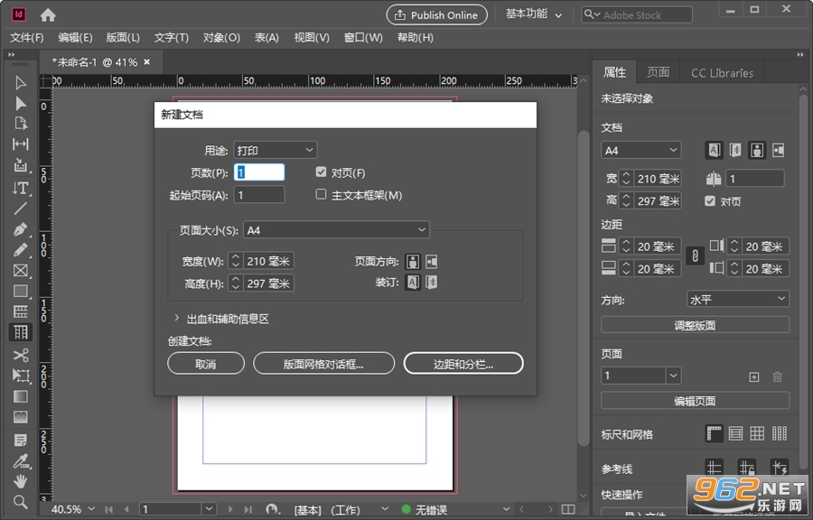Toggle margin link chain icon
The image size is (813, 520).
tap(696, 255)
